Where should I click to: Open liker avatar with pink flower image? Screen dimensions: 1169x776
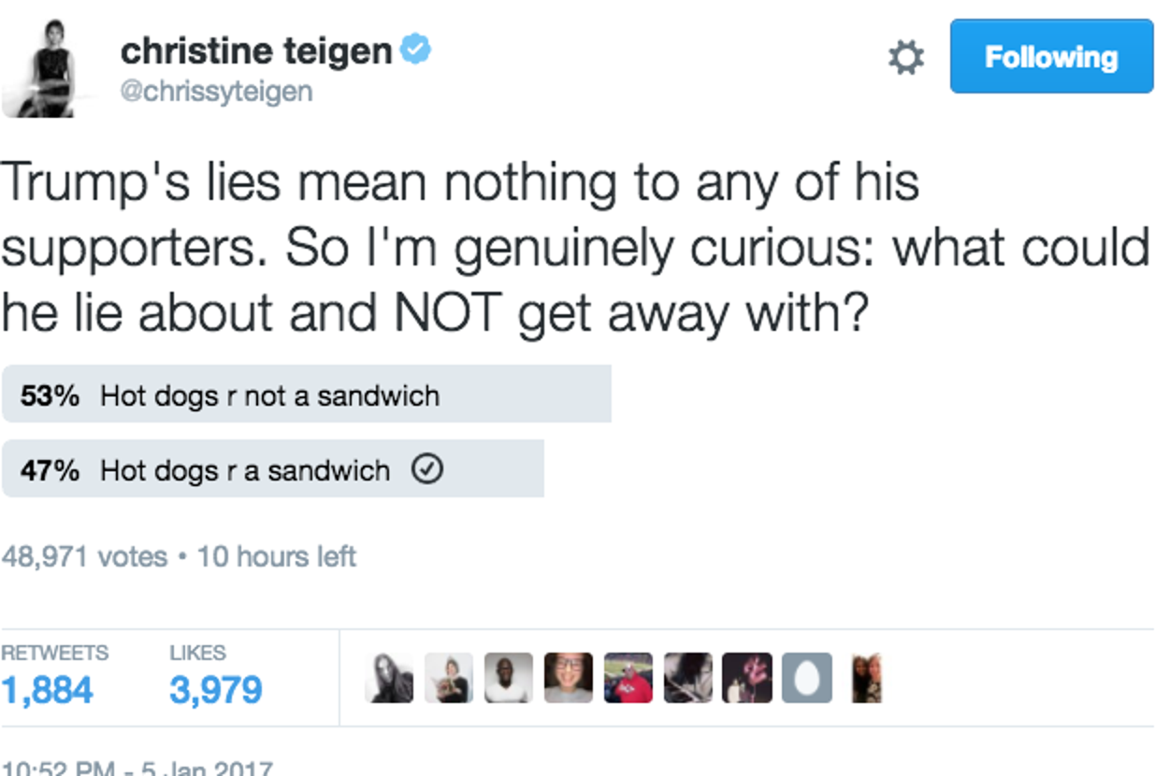point(746,678)
